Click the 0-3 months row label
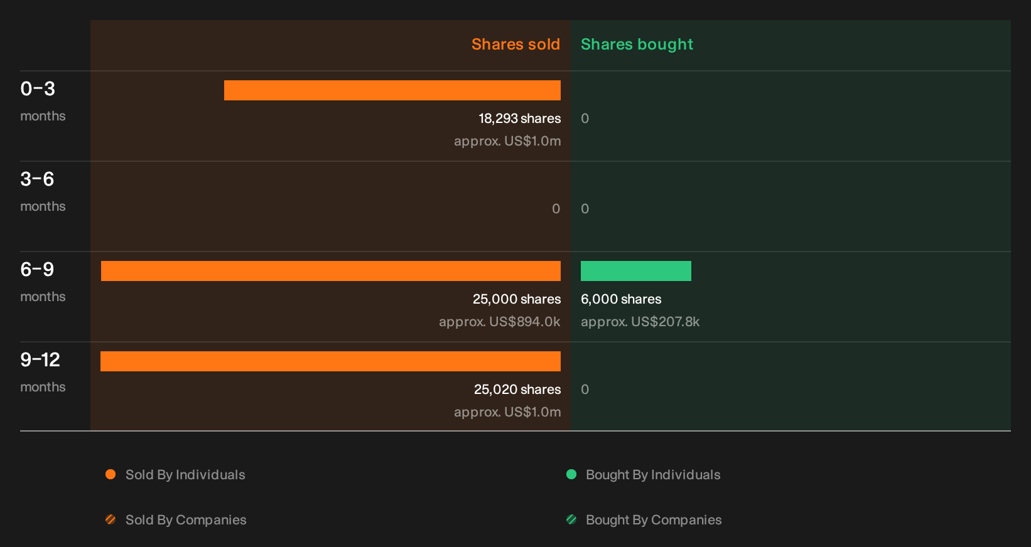 click(x=43, y=100)
